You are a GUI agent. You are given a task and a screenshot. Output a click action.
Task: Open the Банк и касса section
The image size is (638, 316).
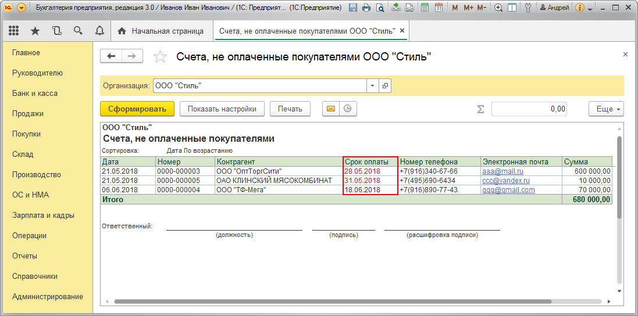click(x=35, y=93)
